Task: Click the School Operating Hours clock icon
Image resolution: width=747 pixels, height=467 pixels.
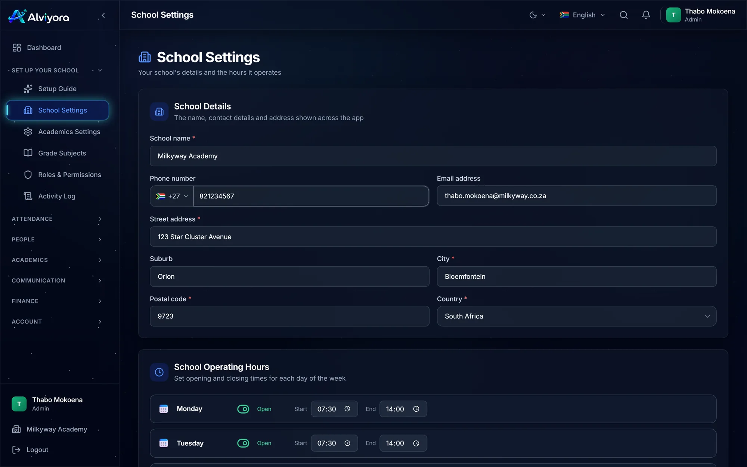Action: (159, 372)
